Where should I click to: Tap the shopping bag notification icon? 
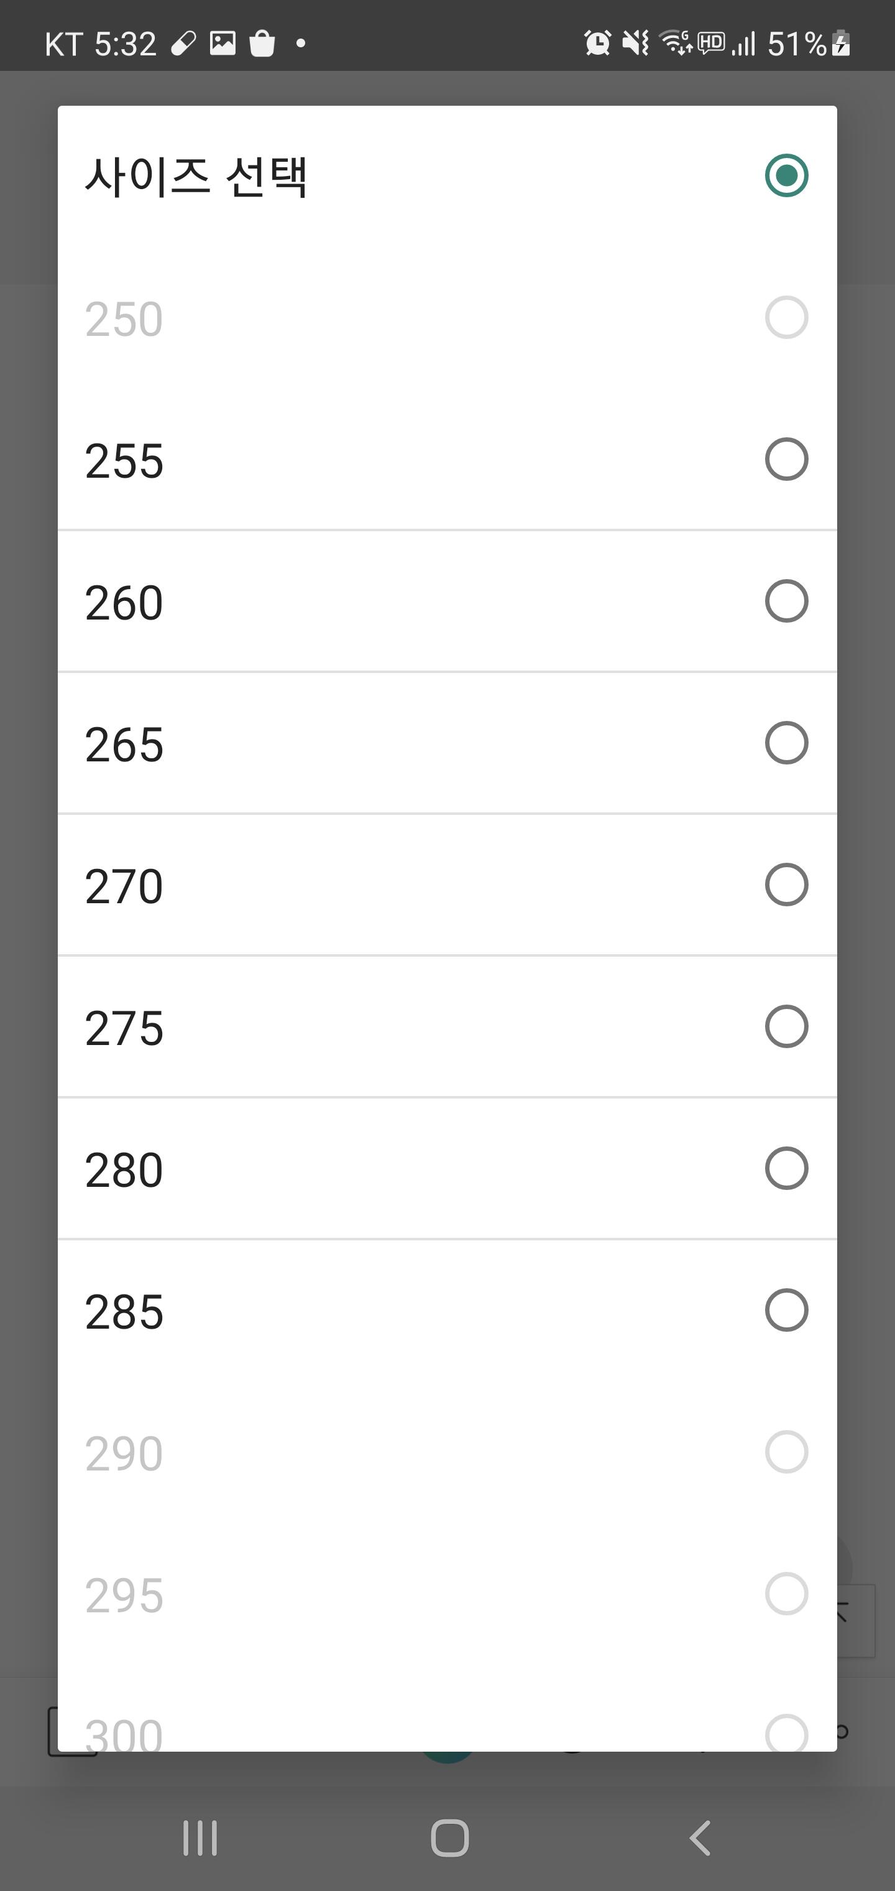262,44
